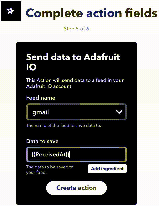This screenshot has width=159, height=206.
Task: Click the {{ReceivedAt}} ingredient text
Action: [50, 154]
